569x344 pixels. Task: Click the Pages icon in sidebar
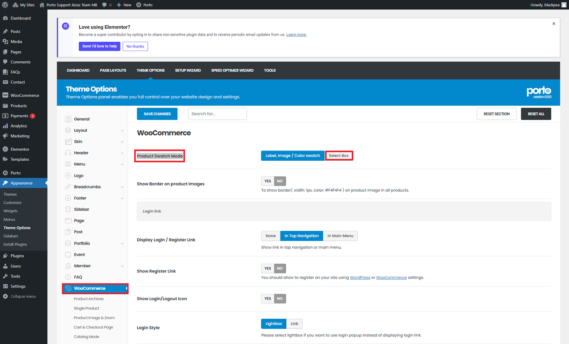5,52
